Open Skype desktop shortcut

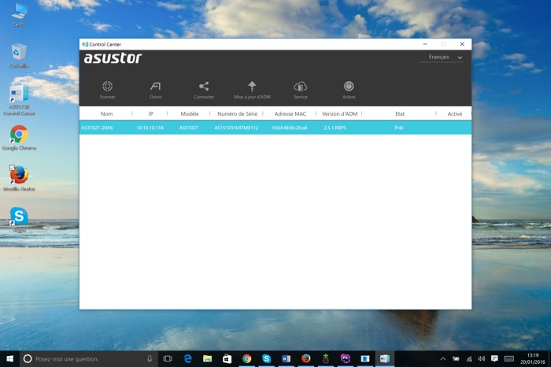pos(19,216)
